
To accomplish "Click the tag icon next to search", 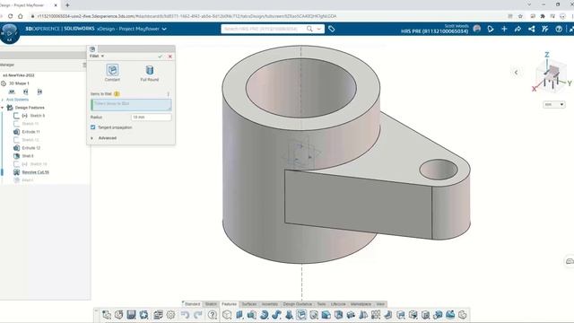I will coord(332,29).
